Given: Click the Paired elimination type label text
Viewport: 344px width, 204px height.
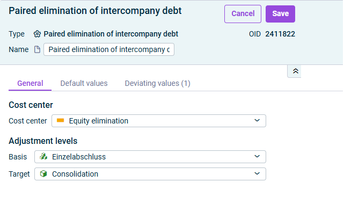Looking at the screenshot, I should coord(111,34).
